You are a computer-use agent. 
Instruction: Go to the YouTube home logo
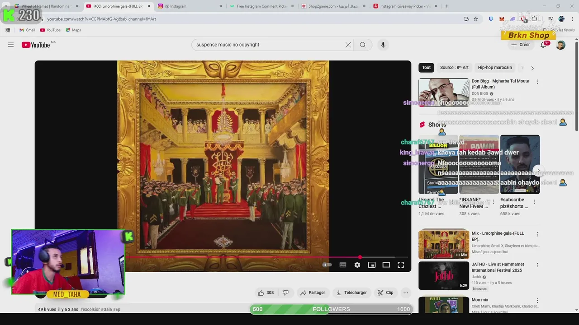click(36, 45)
